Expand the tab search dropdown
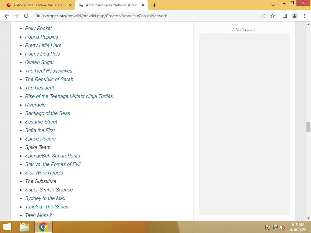Image resolution: width=311 pixels, height=233 pixels. click(x=273, y=5)
